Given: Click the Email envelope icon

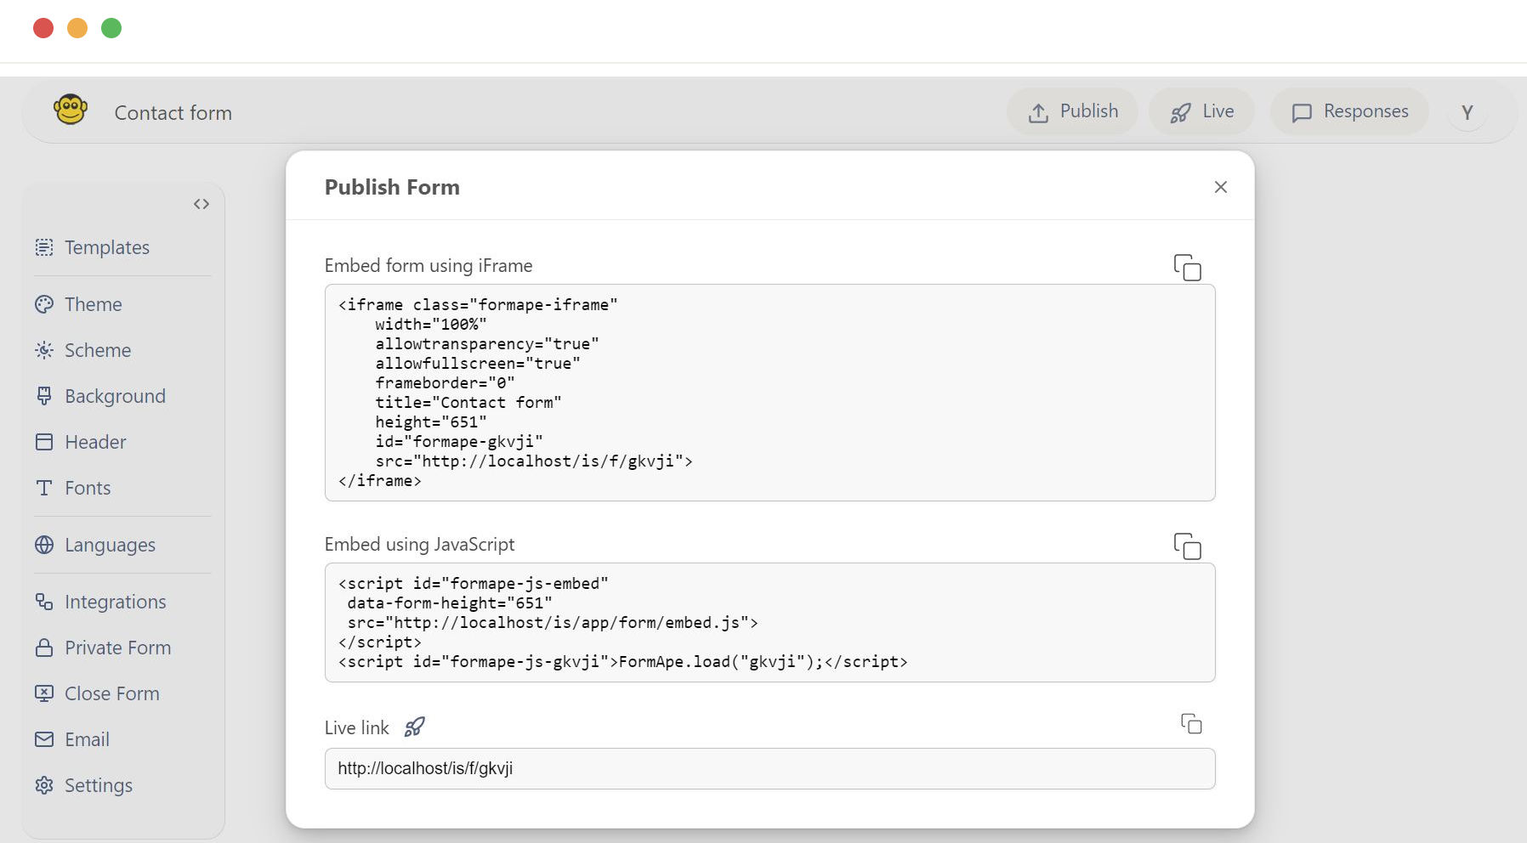Looking at the screenshot, I should pyautogui.click(x=44, y=739).
